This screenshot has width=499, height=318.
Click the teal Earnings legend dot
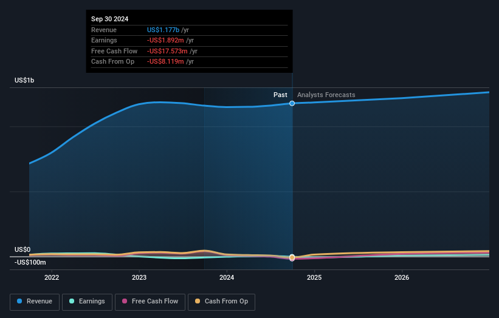pyautogui.click(x=72, y=301)
